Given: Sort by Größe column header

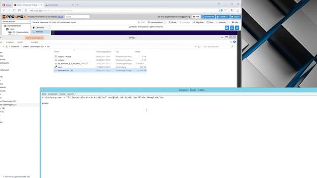Looking at the screenshot, I should coord(138,52).
